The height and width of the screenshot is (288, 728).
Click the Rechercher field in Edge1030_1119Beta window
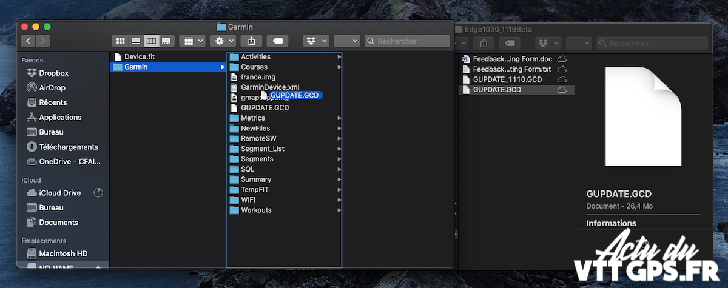[652, 43]
